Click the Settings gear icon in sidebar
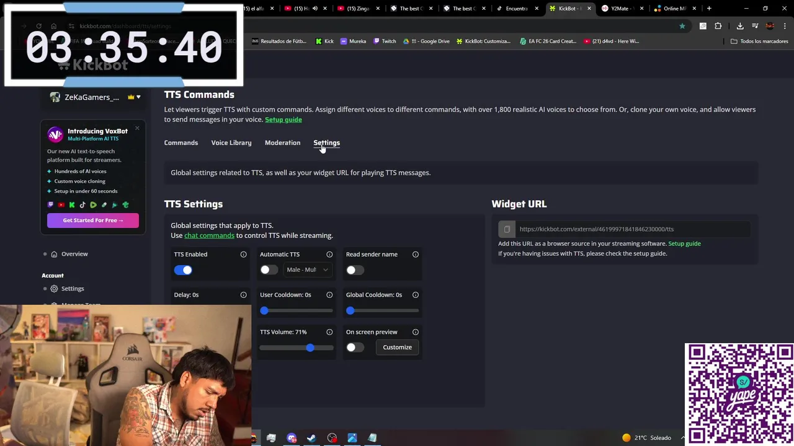 coord(54,289)
